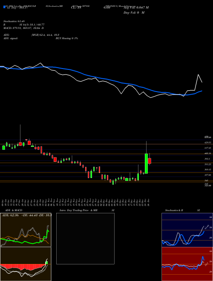This screenshot has width=213, height=281.
Task: Click the spike in the white price line
Action: pos(198,75)
